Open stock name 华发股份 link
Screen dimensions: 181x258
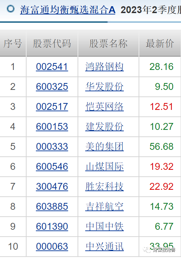pyautogui.click(x=104, y=87)
